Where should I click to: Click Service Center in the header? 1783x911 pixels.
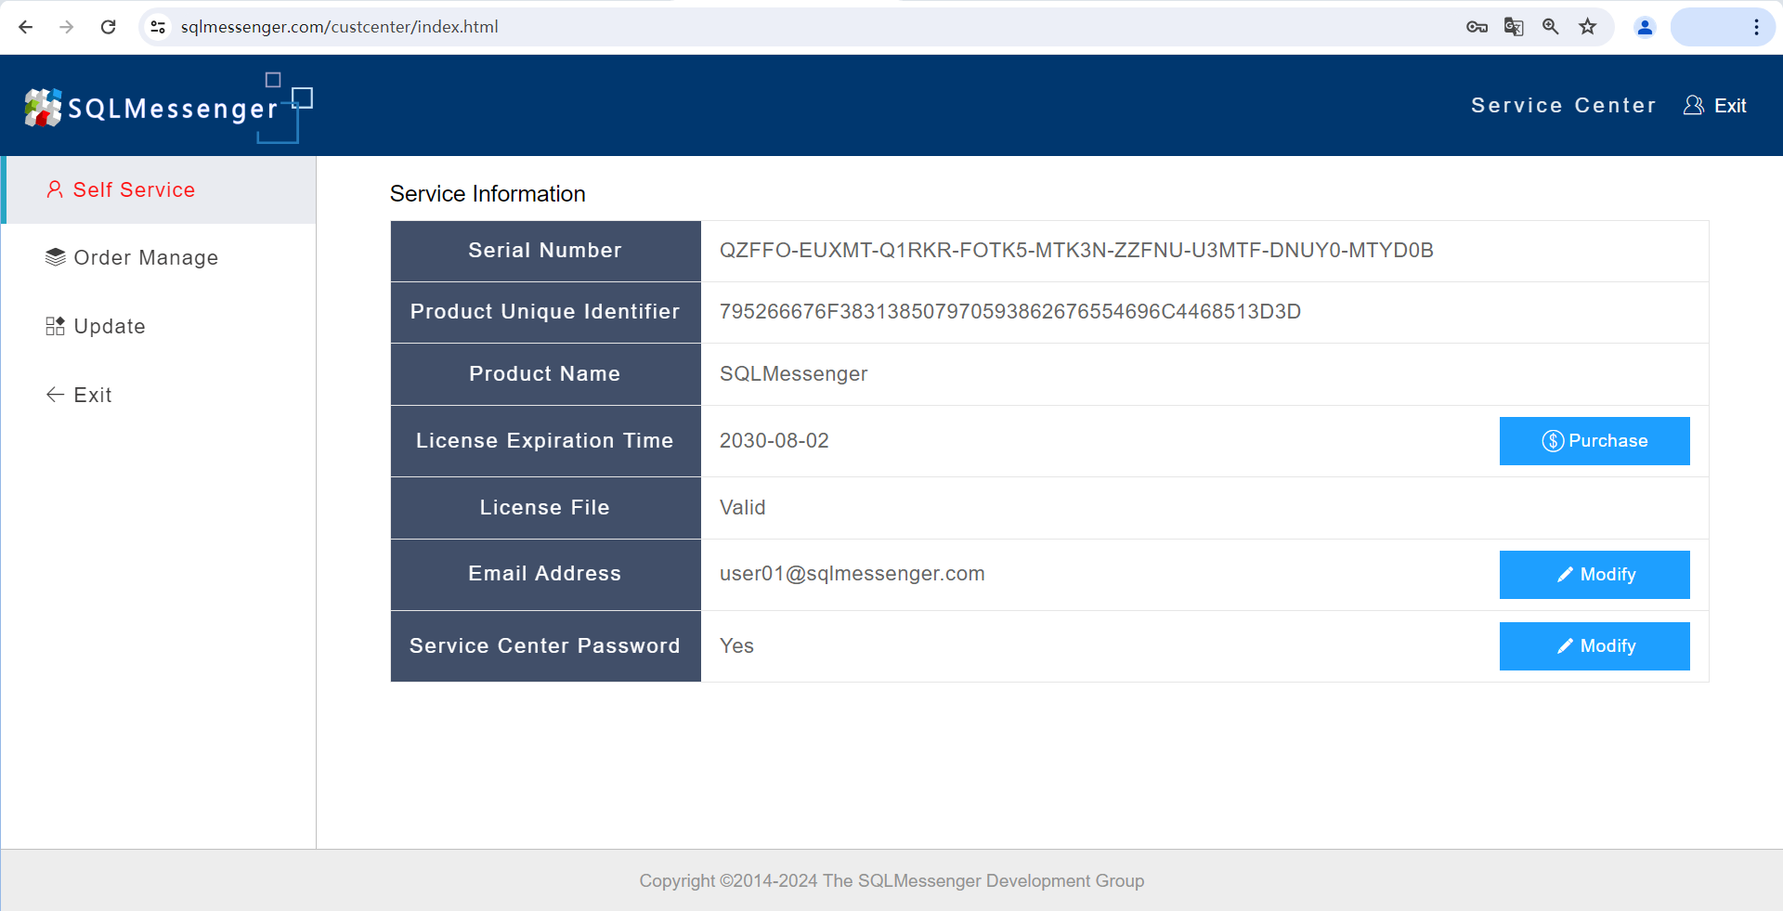1564,105
